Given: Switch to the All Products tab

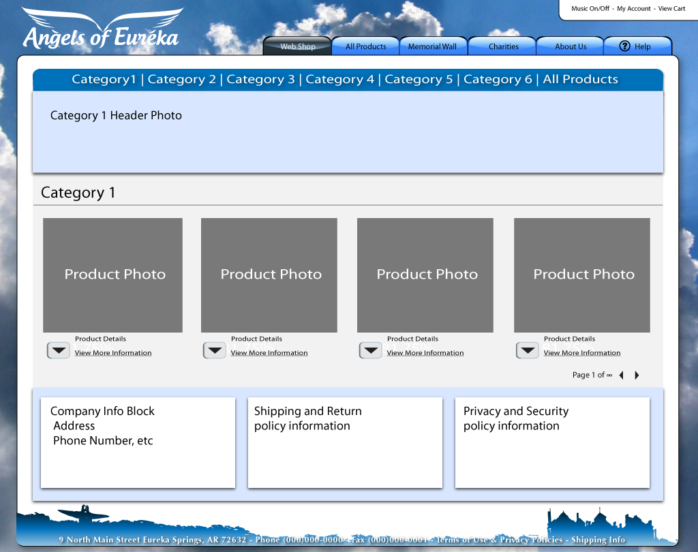Looking at the screenshot, I should (x=365, y=46).
